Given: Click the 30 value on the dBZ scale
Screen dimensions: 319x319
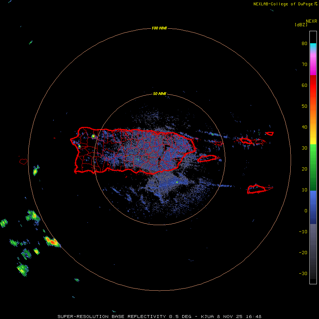Looking at the screenshot, I should click(304, 148).
